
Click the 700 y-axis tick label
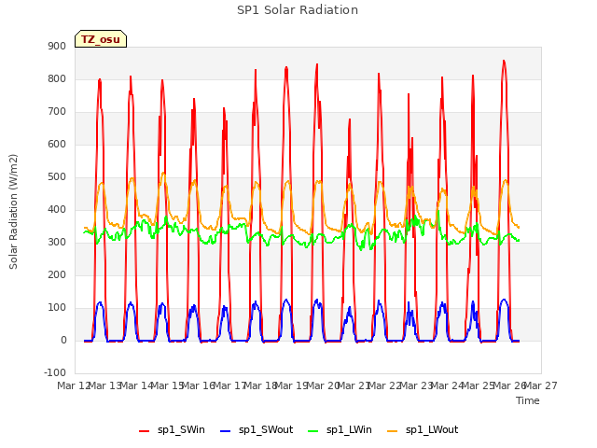click(57, 112)
